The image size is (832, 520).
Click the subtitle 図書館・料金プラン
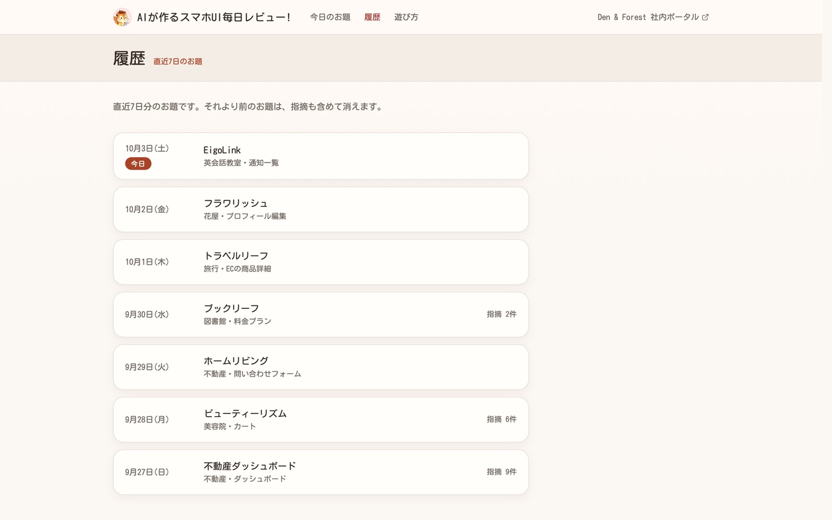(238, 321)
